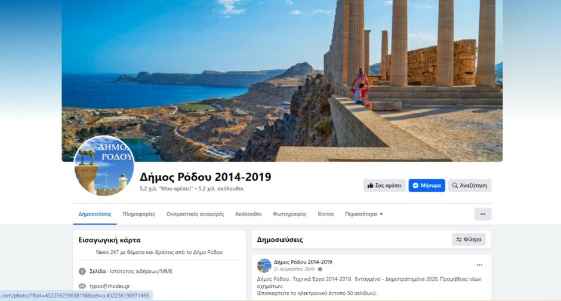Open the Φωτογραφίες tab
Viewport: 561px width, 301px height.
[x=289, y=214]
